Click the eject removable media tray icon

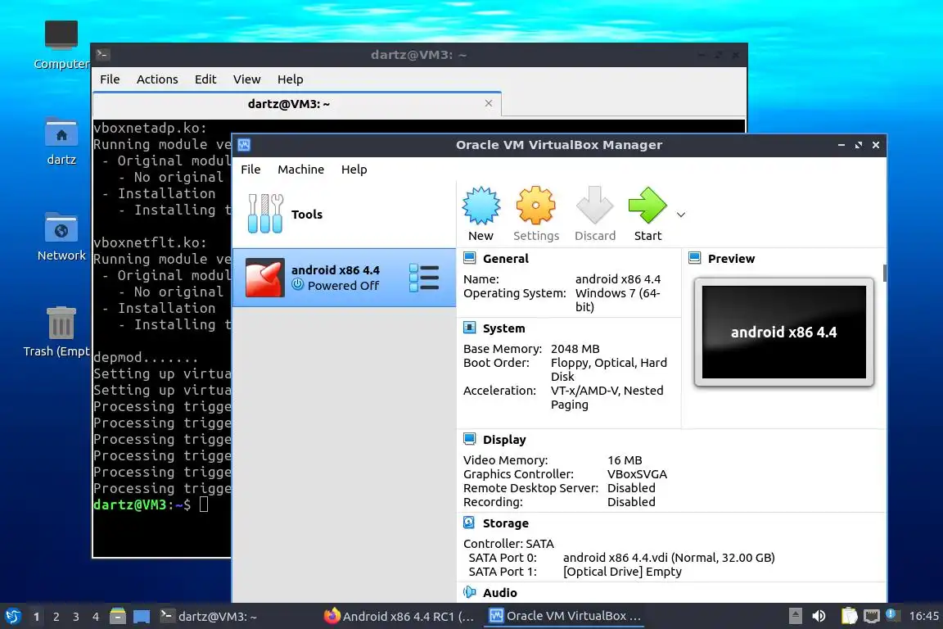pyautogui.click(x=795, y=617)
